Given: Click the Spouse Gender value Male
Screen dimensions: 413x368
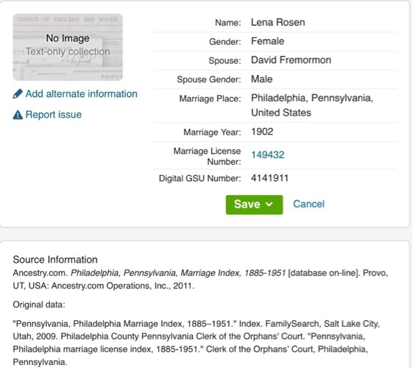Looking at the screenshot, I should tap(262, 79).
